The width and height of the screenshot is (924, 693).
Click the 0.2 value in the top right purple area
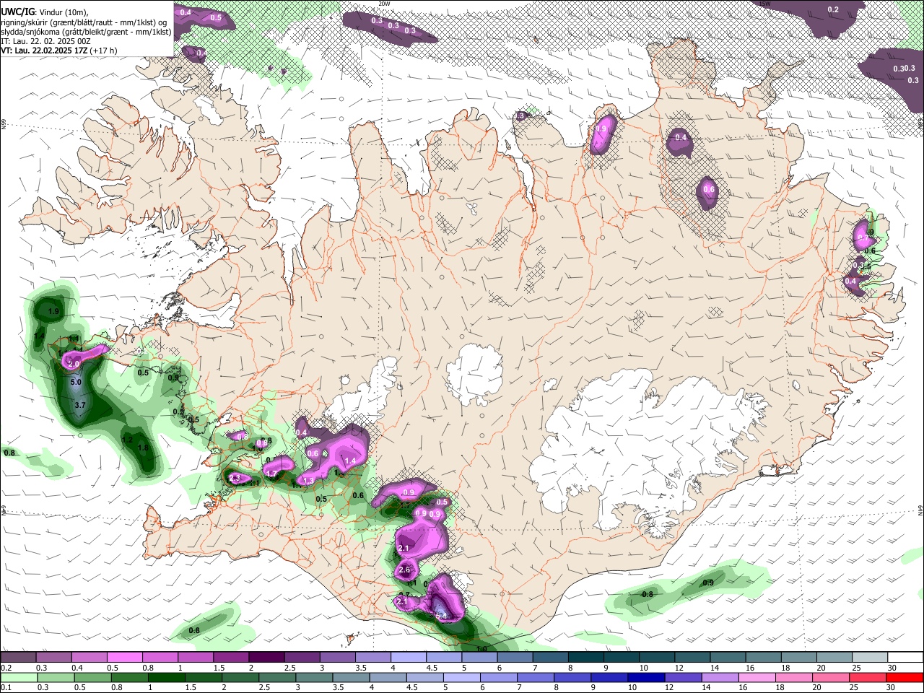pos(833,9)
